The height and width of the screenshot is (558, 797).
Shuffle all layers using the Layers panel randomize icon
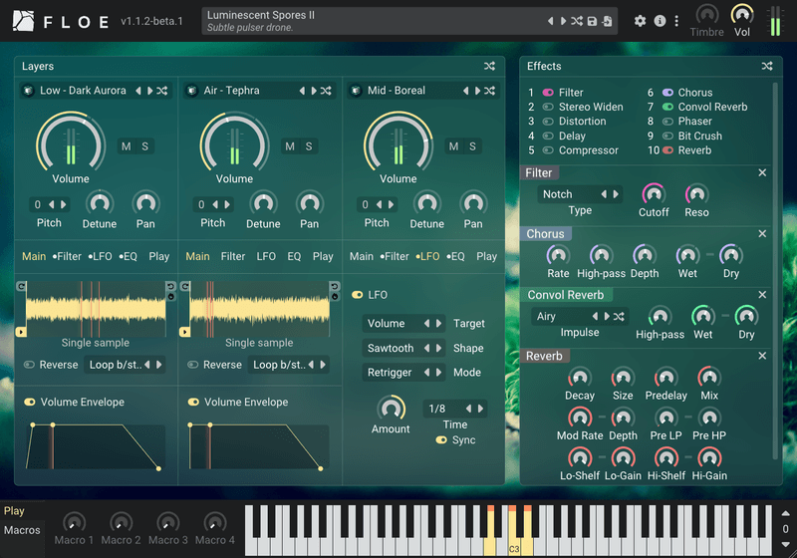[489, 67]
